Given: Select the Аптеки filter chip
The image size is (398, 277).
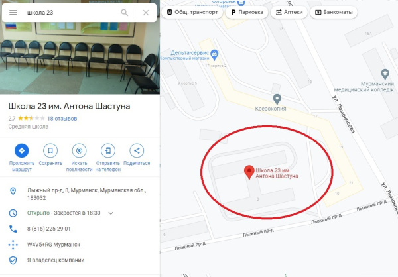Looking at the screenshot, I should (x=289, y=12).
